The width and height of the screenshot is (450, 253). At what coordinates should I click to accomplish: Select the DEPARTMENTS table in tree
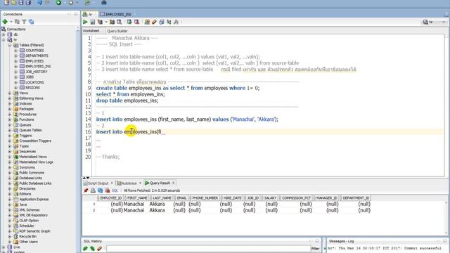[37, 56]
